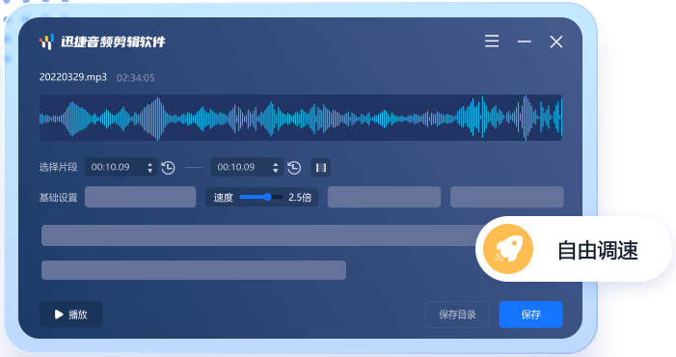Click the file name 20220329.mp3
The width and height of the screenshot is (676, 357).
coord(73,77)
